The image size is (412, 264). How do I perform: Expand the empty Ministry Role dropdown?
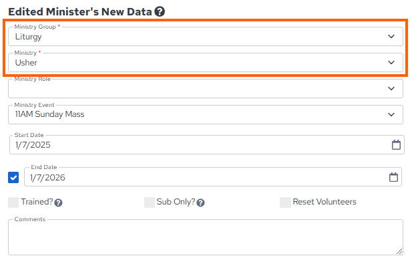point(206,88)
